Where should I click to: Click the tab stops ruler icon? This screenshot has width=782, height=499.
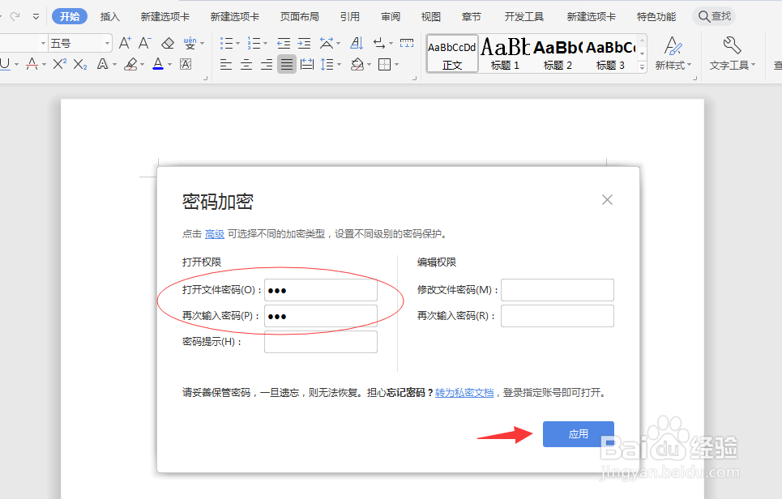pos(407,44)
